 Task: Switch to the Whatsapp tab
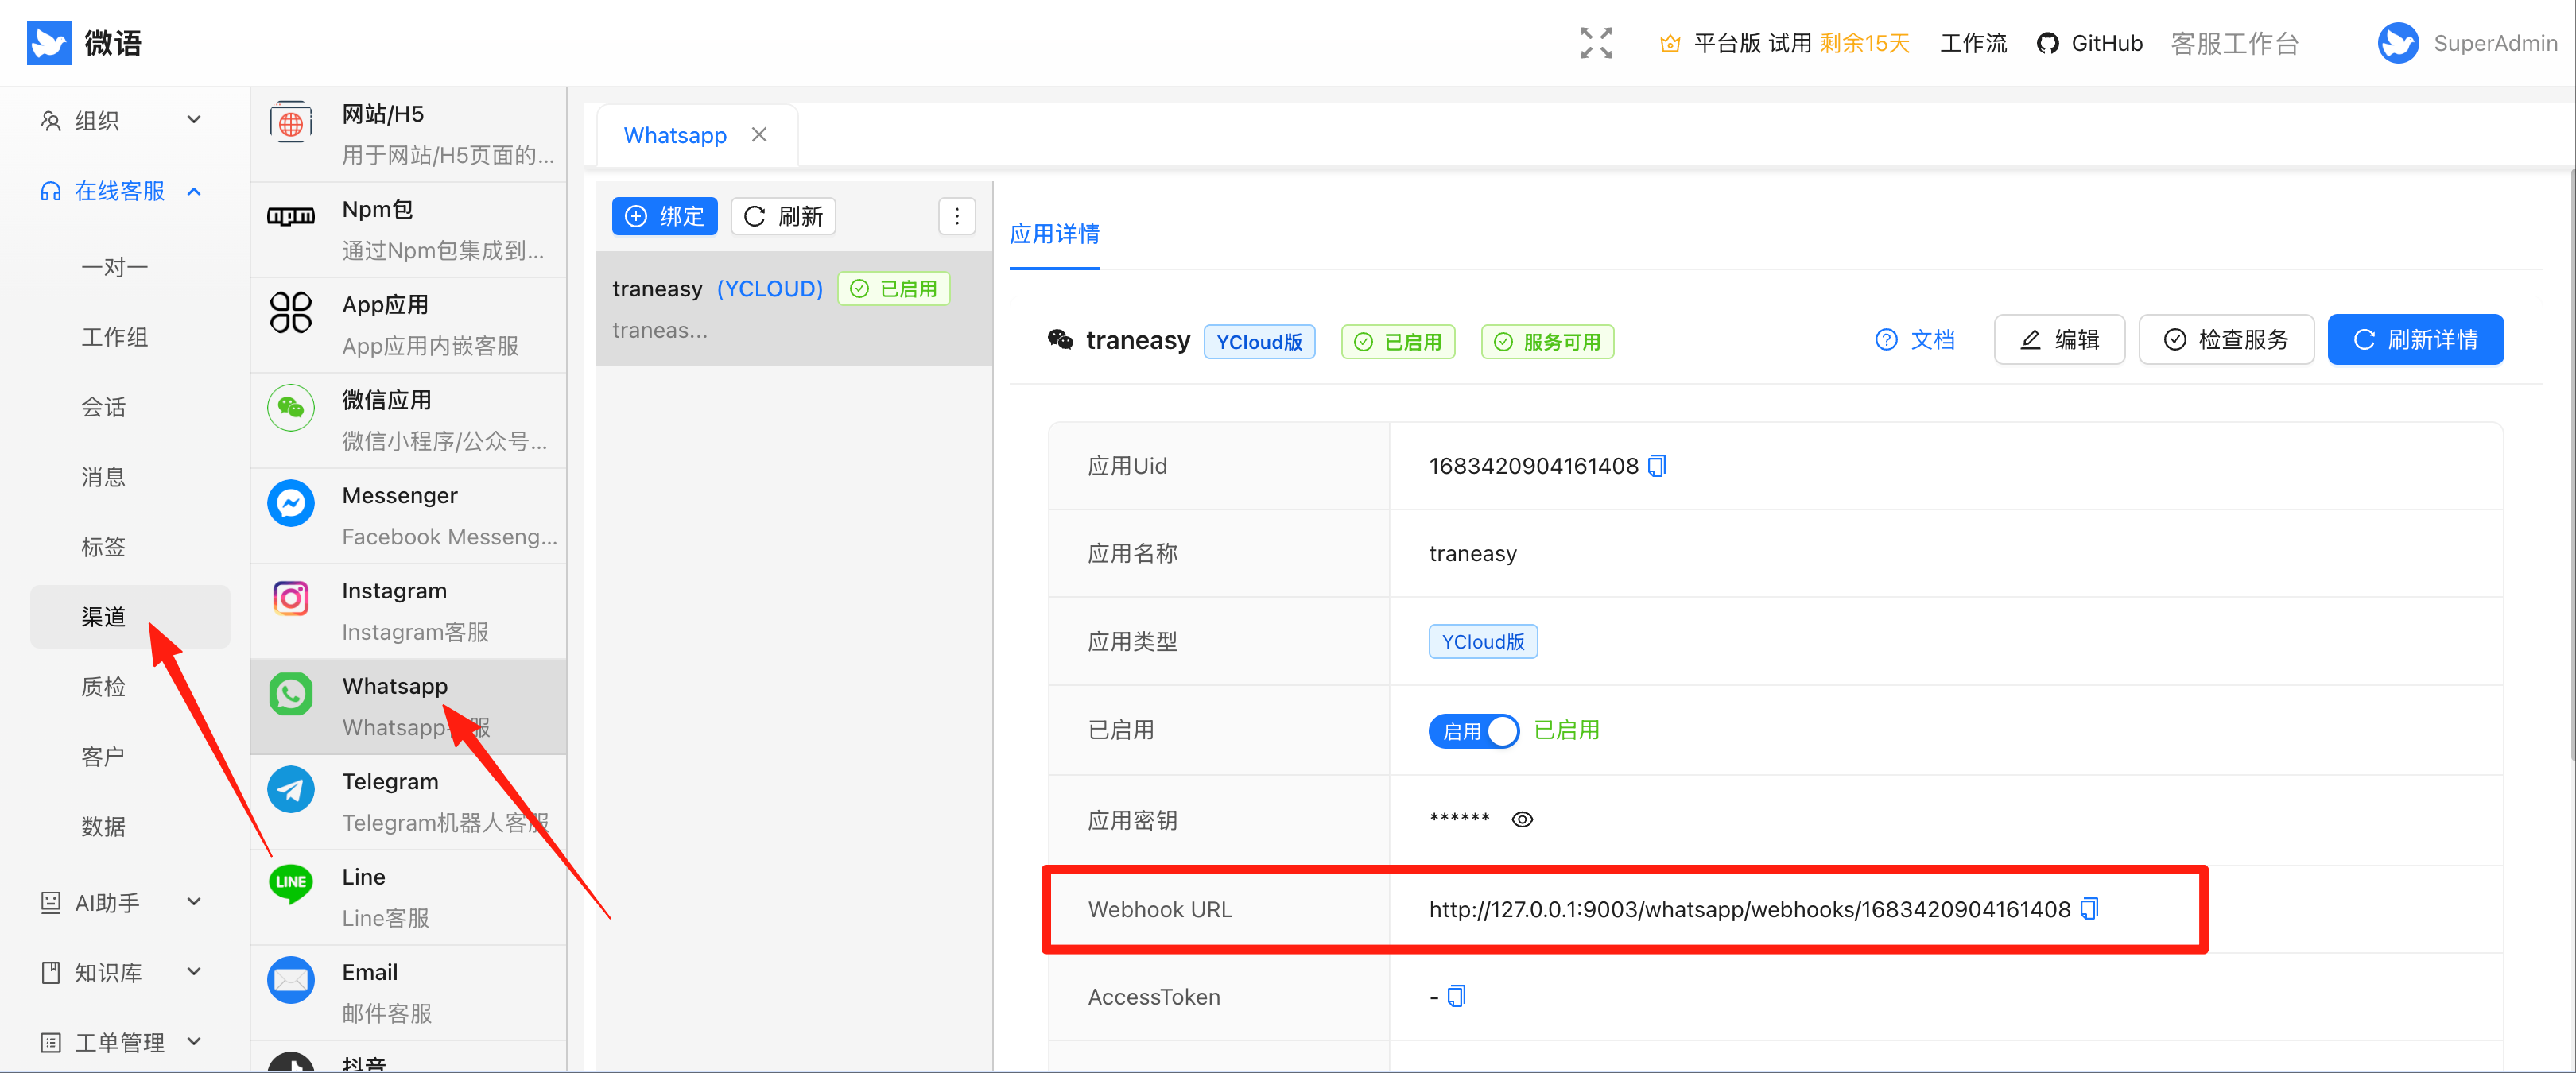(675, 135)
